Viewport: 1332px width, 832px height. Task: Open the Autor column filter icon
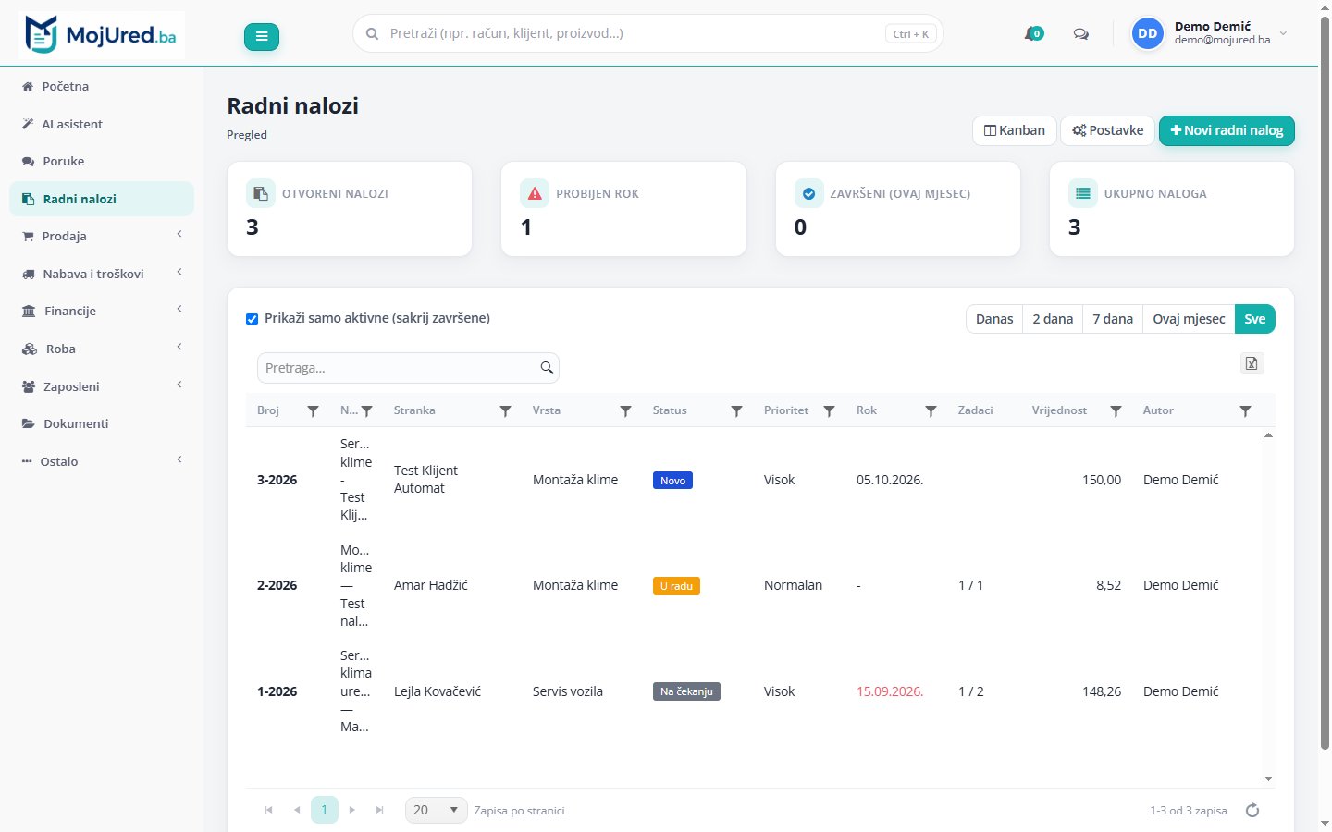point(1245,411)
